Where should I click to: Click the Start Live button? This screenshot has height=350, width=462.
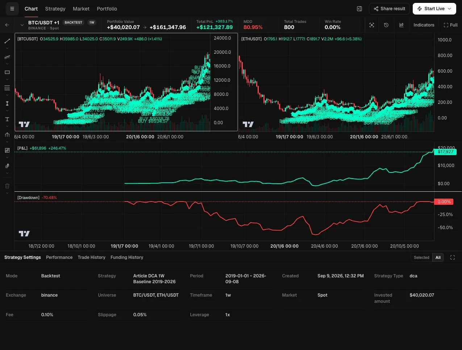pyautogui.click(x=434, y=9)
